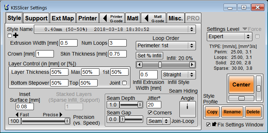268x133 pixels.
Task: Click the Seam Gap value box 0.0
Action: 113,119
